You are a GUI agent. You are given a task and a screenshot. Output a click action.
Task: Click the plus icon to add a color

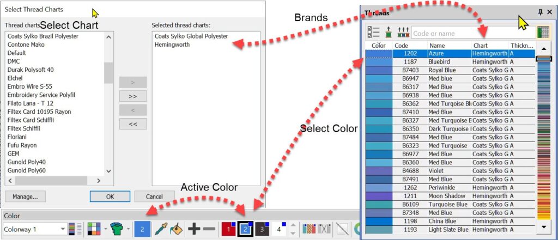click(194, 229)
